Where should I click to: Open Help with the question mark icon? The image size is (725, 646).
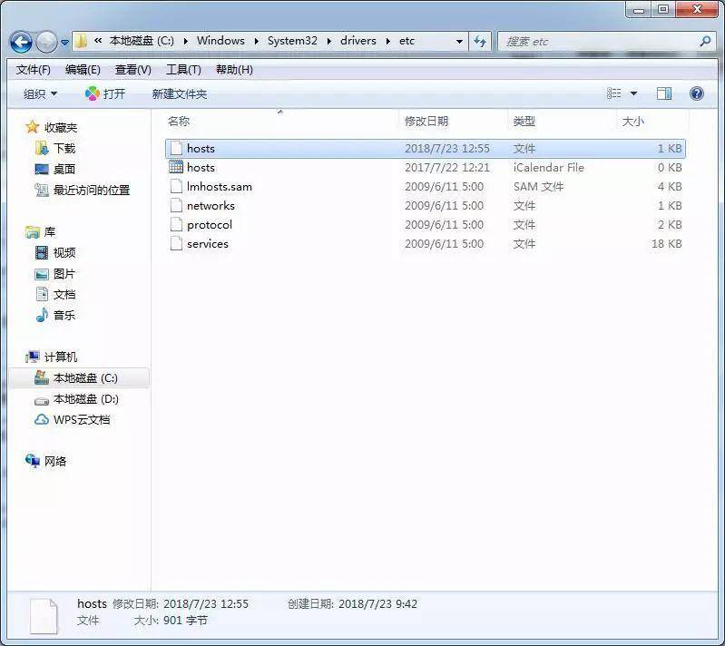click(x=696, y=93)
